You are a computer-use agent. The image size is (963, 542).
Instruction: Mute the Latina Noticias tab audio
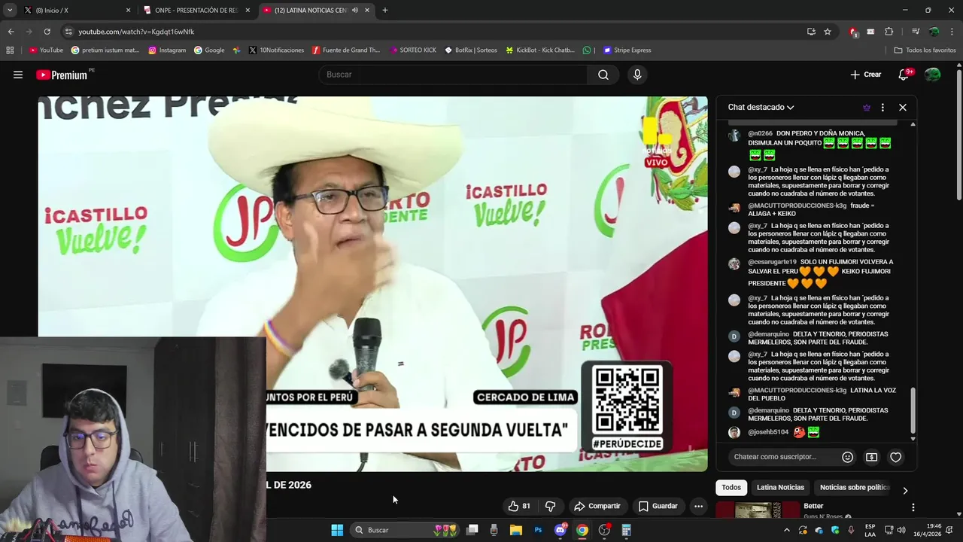355,10
